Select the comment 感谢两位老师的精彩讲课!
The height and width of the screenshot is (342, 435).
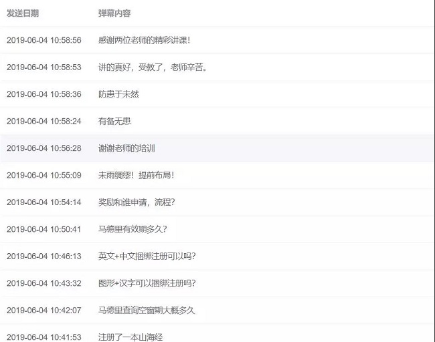(x=144, y=40)
